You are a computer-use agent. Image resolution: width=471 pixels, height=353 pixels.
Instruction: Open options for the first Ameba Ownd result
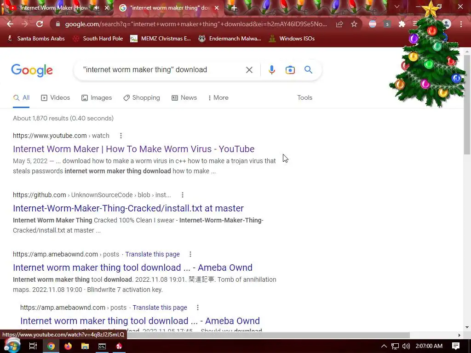[190, 254]
